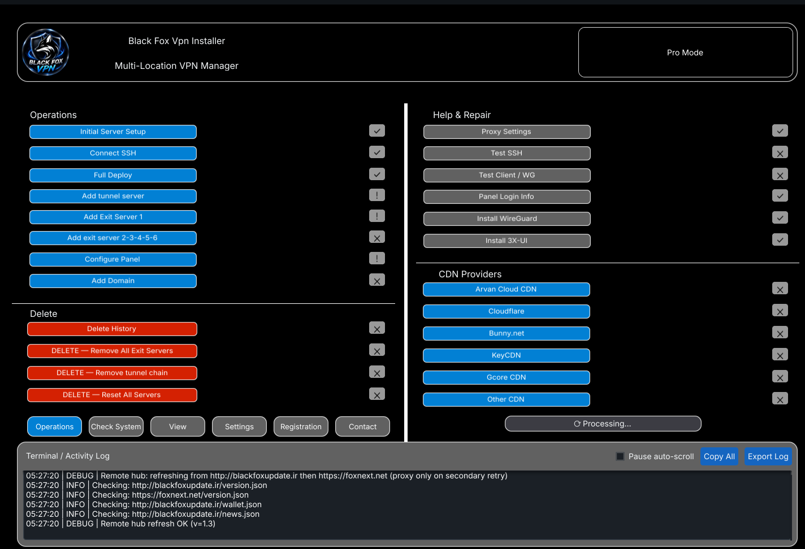Open Proxy Settings
This screenshot has height=549, width=805.
tap(507, 132)
